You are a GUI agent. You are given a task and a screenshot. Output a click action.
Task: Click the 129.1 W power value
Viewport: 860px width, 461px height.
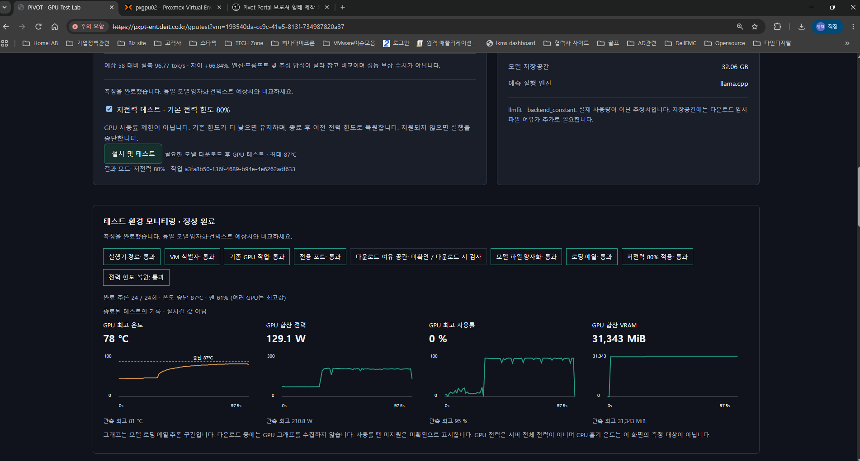[x=286, y=339]
